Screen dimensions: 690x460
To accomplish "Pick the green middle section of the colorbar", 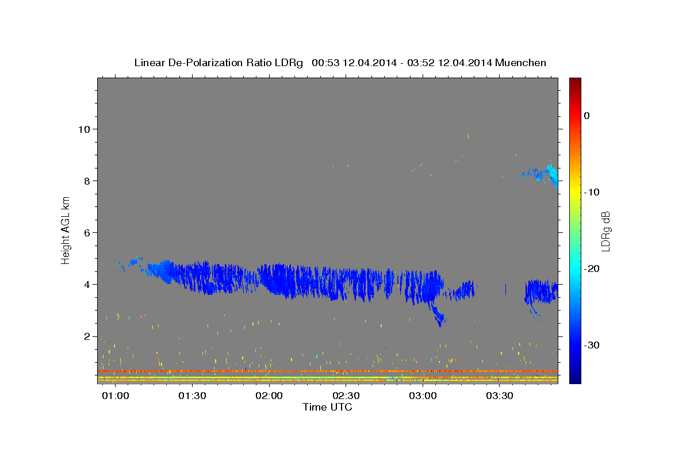I will 575,230.
